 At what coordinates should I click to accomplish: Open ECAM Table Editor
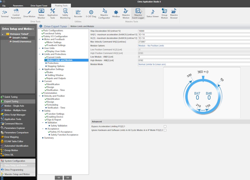tap(18, 141)
